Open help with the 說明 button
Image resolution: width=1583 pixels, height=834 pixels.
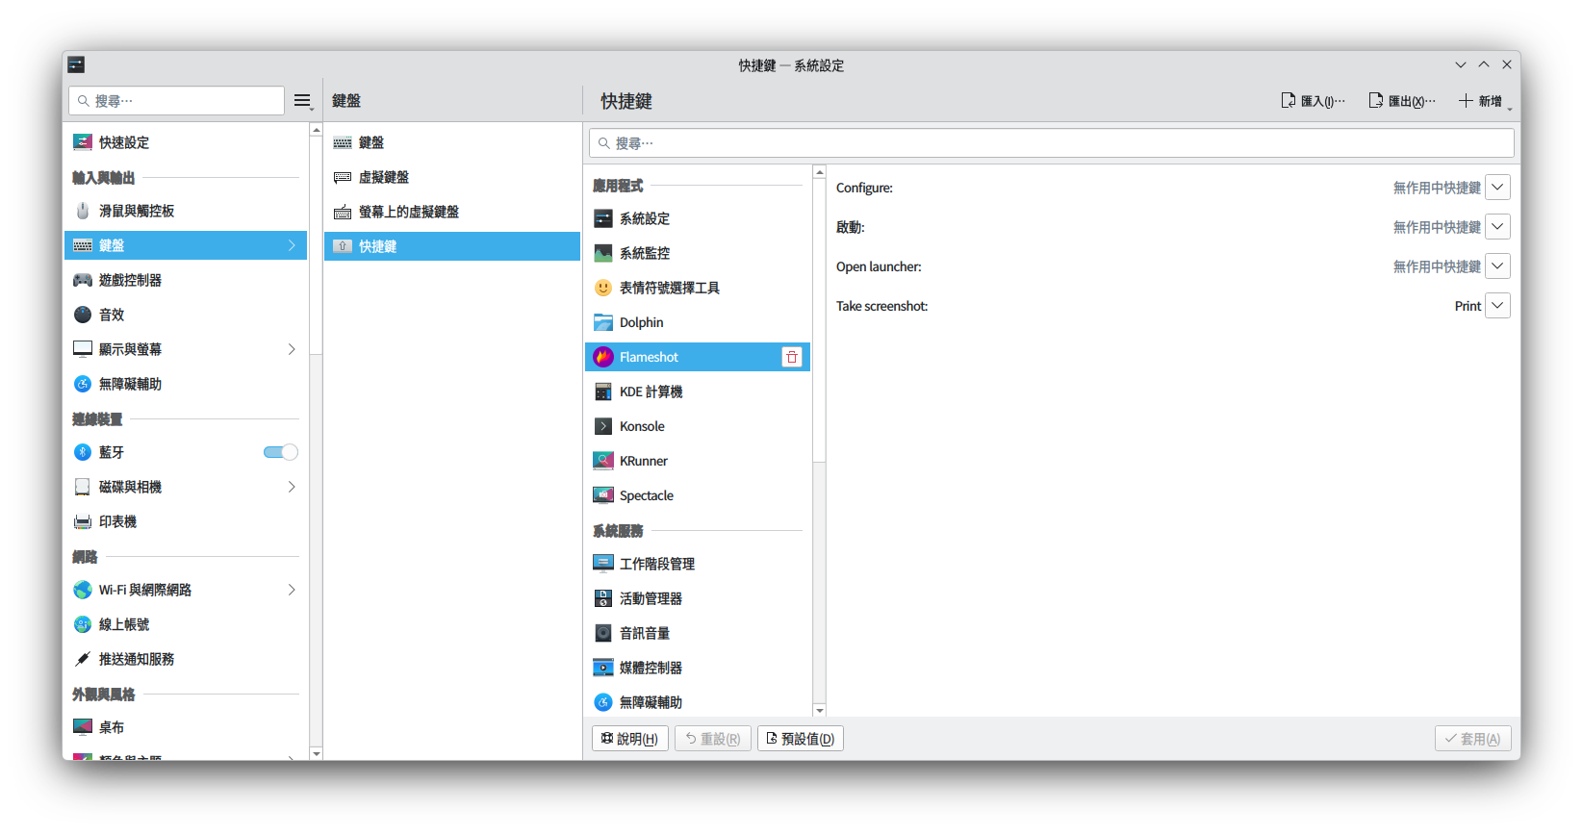[630, 739]
